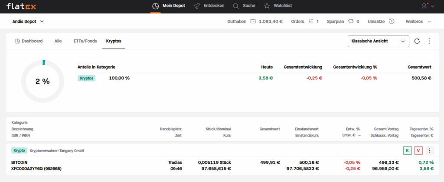Click the Guthaben wallet icon
Image resolution: width=444 pixels, height=182 pixels.
[253, 21]
